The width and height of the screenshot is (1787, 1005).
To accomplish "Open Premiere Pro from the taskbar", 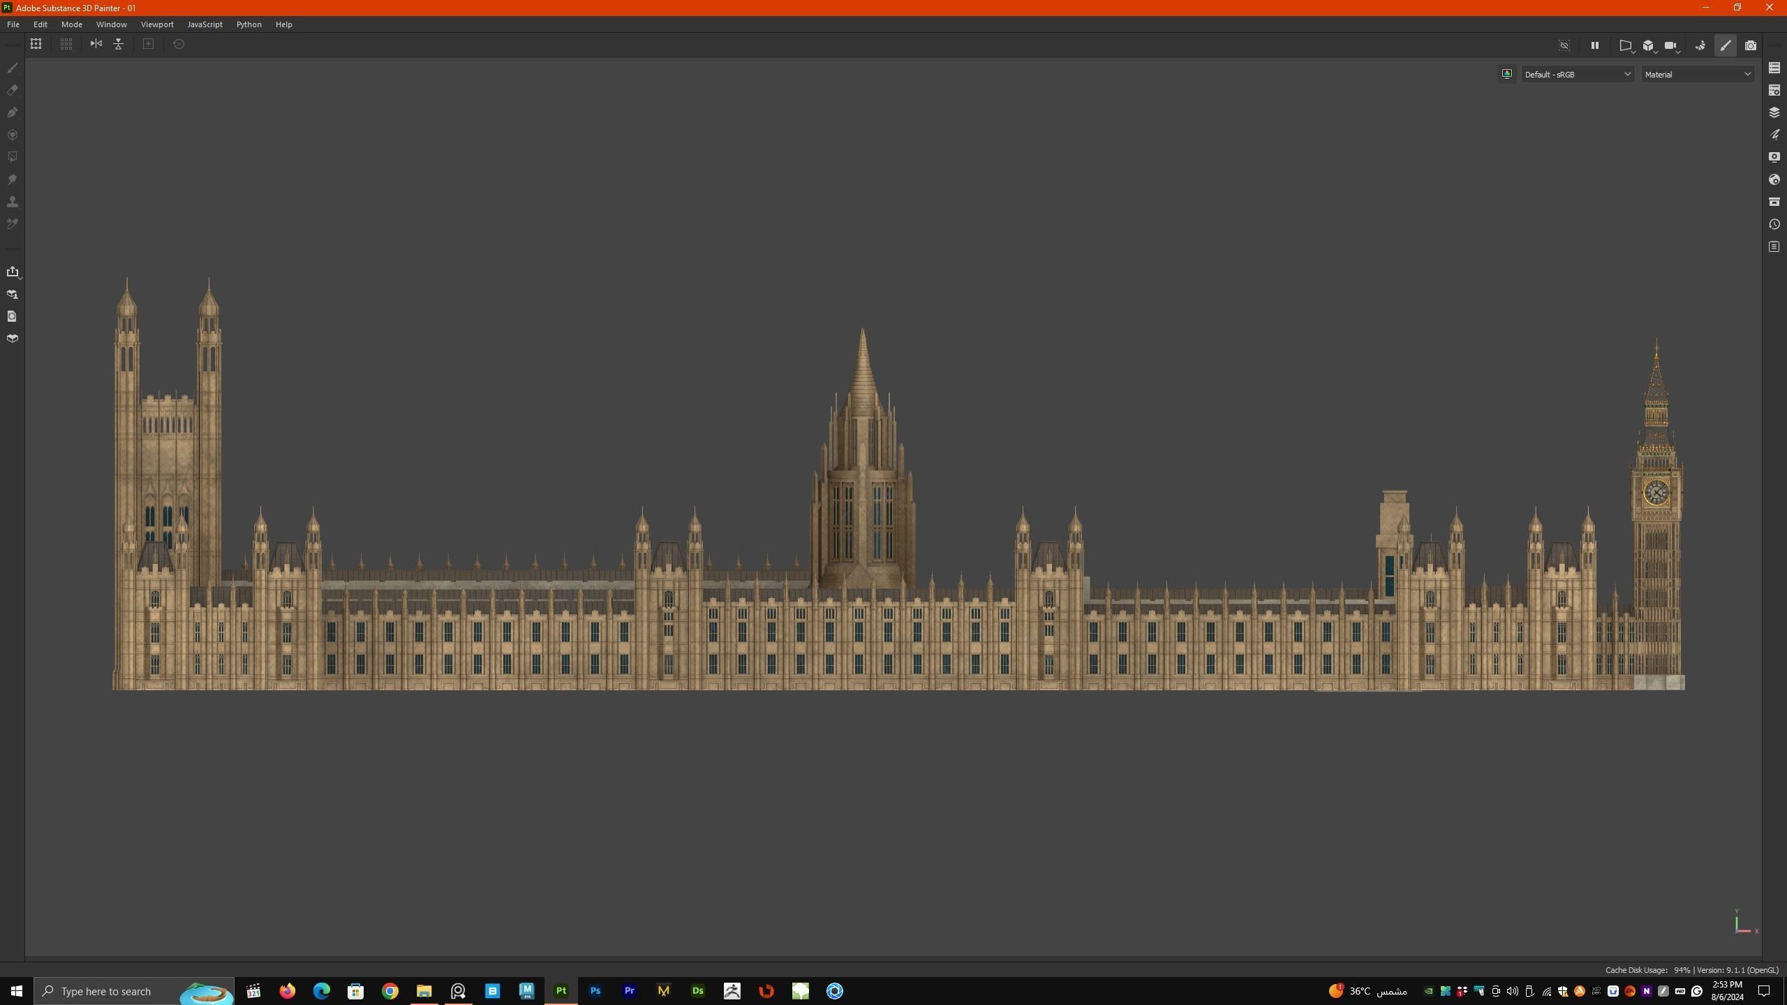I will [630, 991].
